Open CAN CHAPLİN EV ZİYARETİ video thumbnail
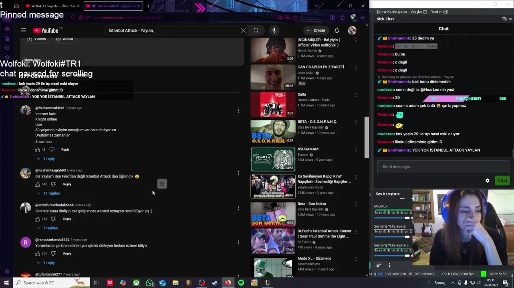Image resolution: width=514 pixels, height=288 pixels. pyautogui.click(x=273, y=77)
